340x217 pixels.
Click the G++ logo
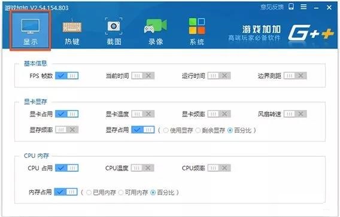click(x=311, y=33)
